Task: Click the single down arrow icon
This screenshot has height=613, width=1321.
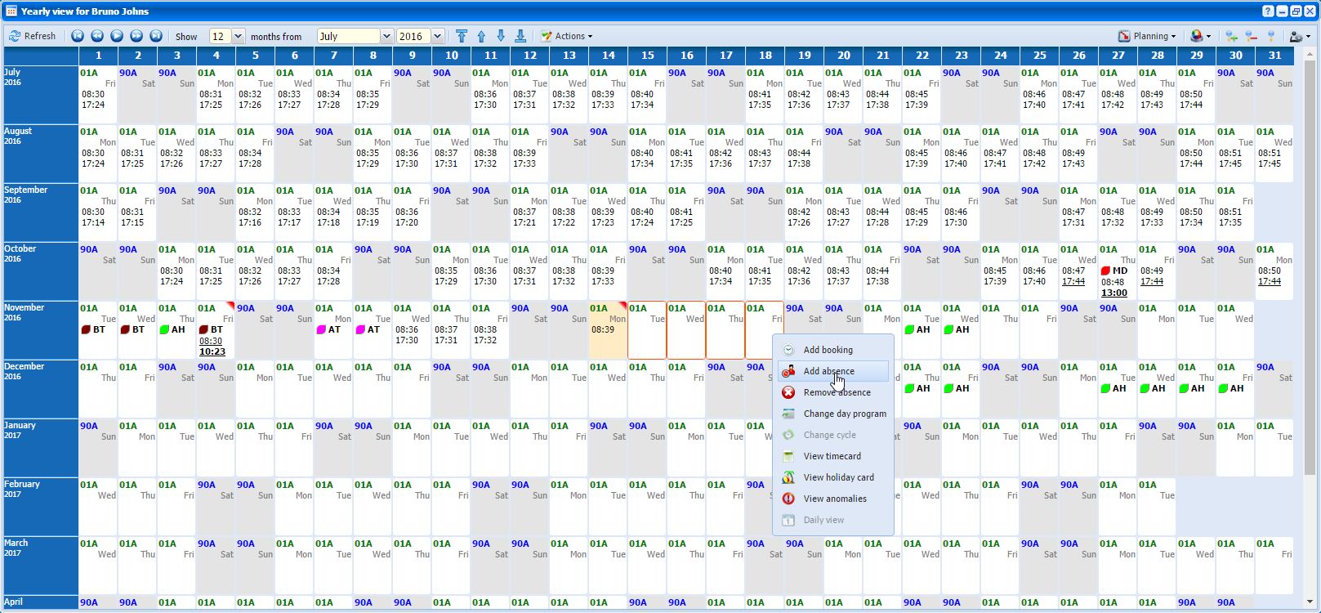Action: tap(501, 36)
